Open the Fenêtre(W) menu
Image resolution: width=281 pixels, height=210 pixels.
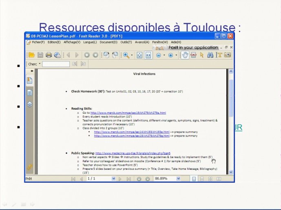(160, 42)
